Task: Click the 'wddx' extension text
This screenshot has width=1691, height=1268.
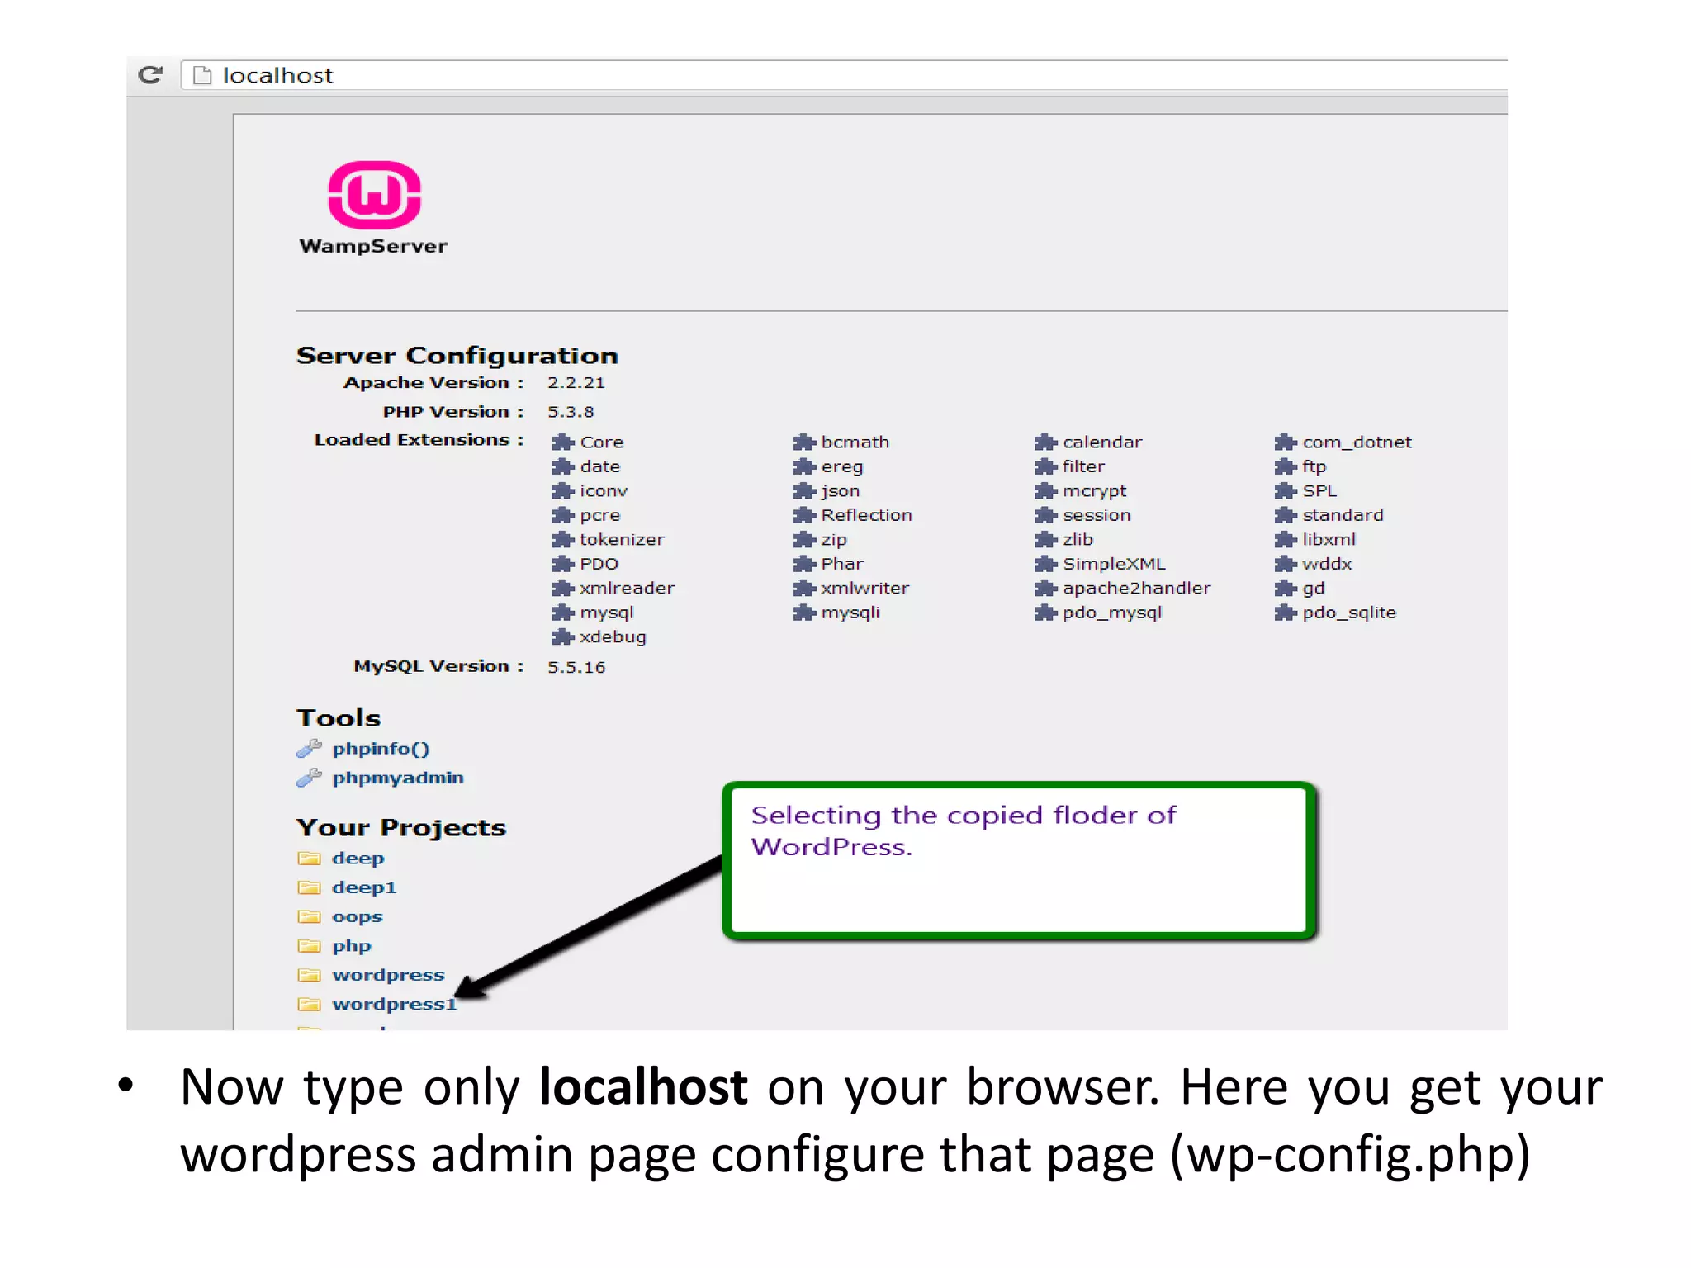Action: click(1328, 564)
